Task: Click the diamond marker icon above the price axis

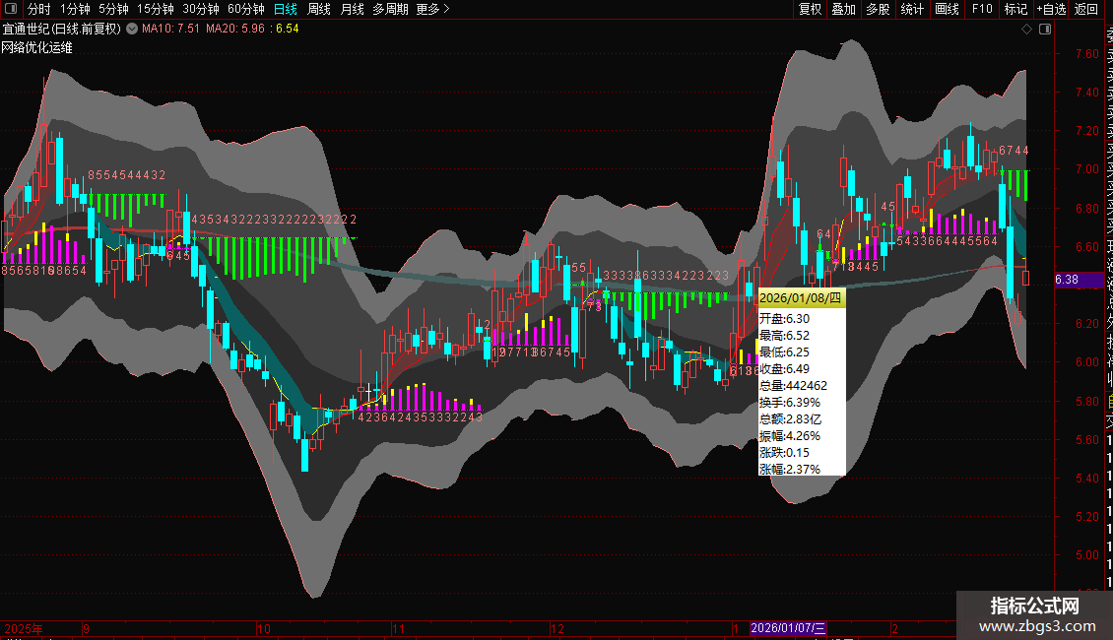Action: [x=1026, y=30]
